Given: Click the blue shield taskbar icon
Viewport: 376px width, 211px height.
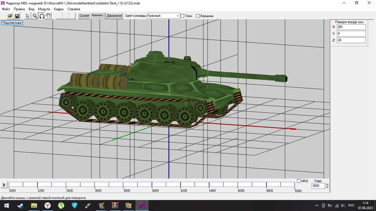Looking at the screenshot, I should [x=75, y=206].
